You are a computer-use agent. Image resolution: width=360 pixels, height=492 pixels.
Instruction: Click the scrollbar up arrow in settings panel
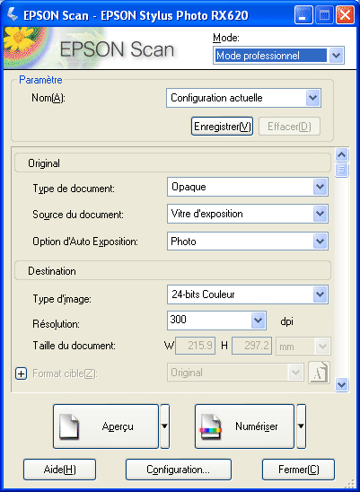click(x=341, y=154)
